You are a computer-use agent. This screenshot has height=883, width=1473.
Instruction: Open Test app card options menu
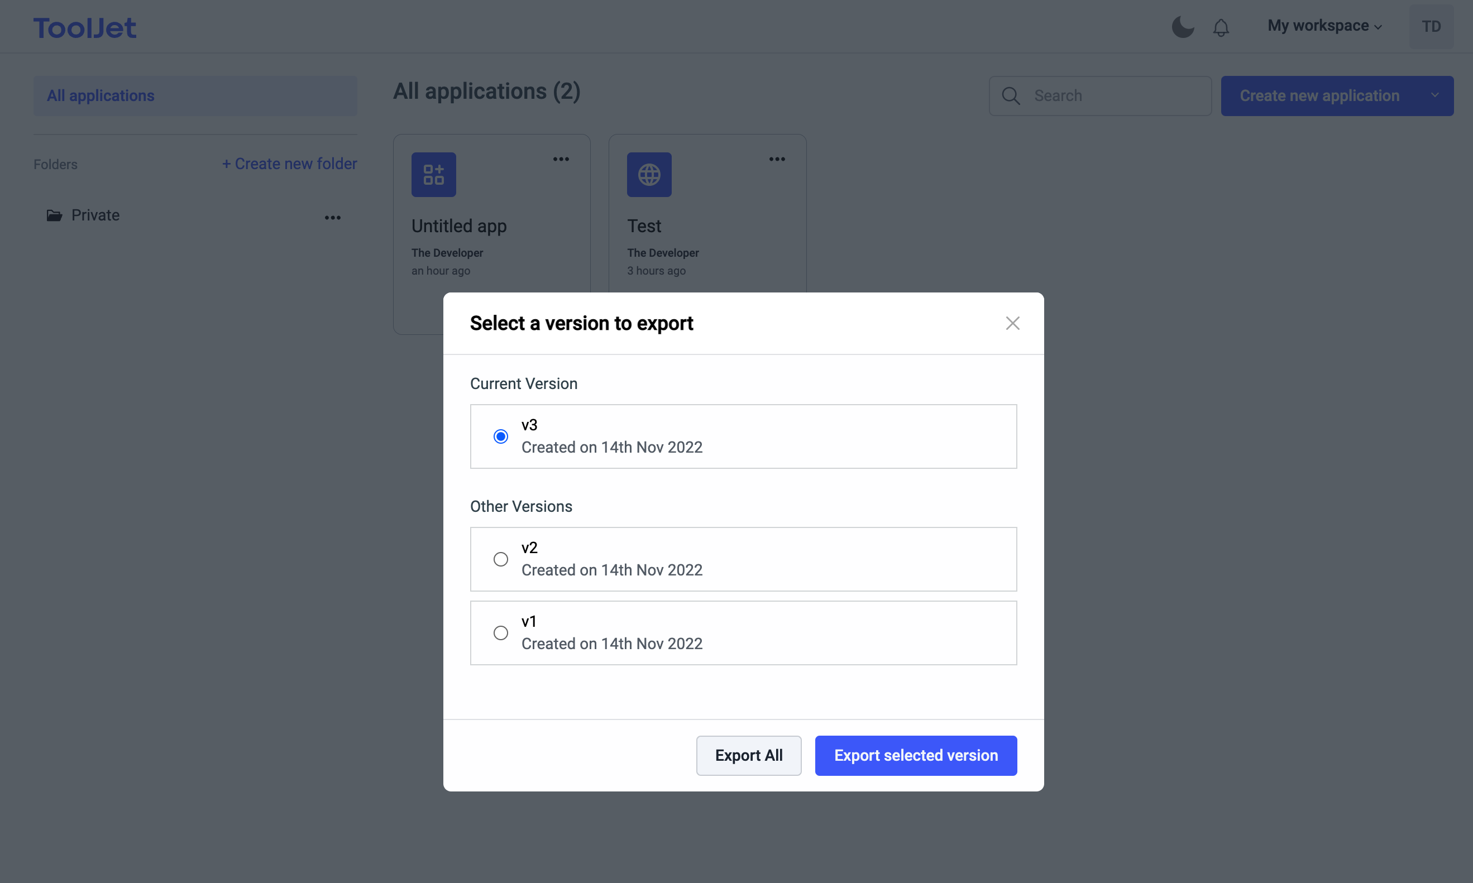[x=777, y=159]
